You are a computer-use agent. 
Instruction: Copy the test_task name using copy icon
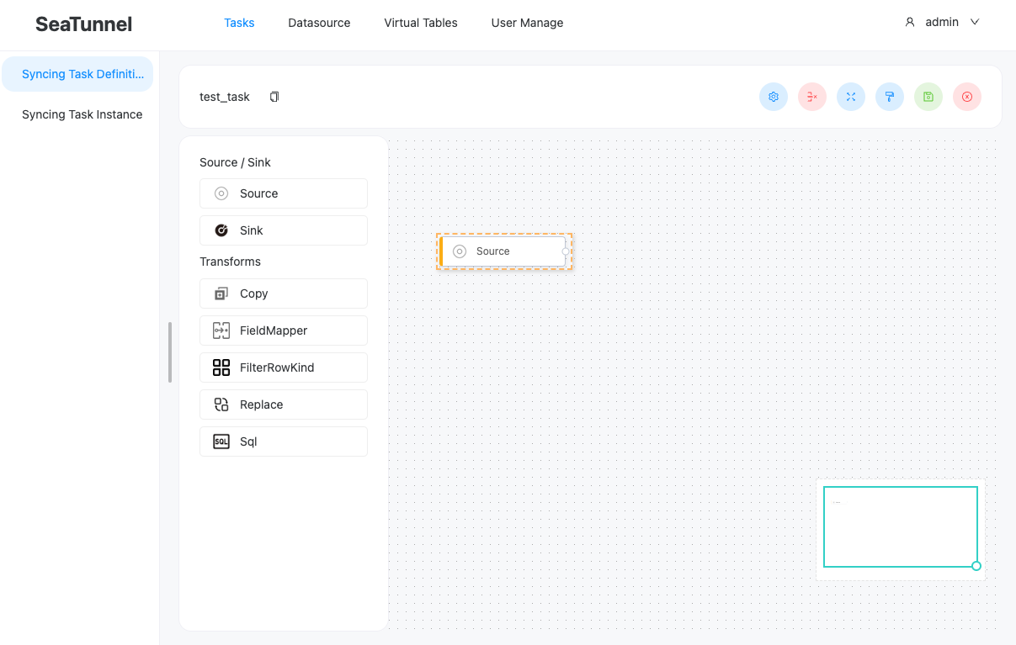(274, 97)
